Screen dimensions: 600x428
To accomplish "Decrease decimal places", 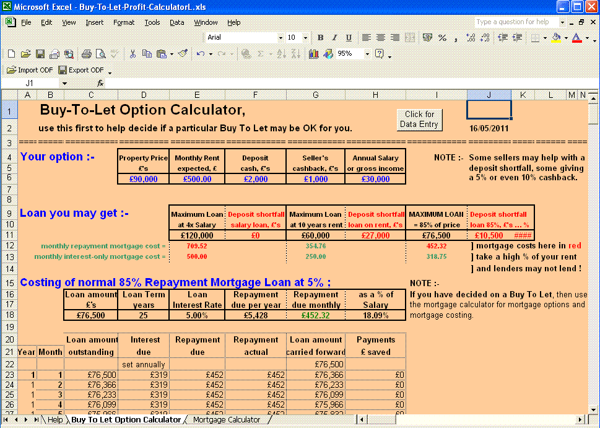I will pos(485,38).
